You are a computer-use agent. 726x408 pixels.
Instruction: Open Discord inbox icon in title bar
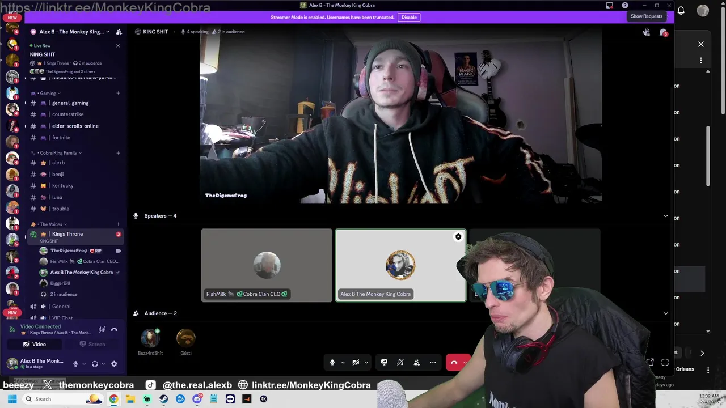610,5
